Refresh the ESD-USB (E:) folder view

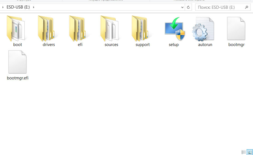(x=188, y=7)
